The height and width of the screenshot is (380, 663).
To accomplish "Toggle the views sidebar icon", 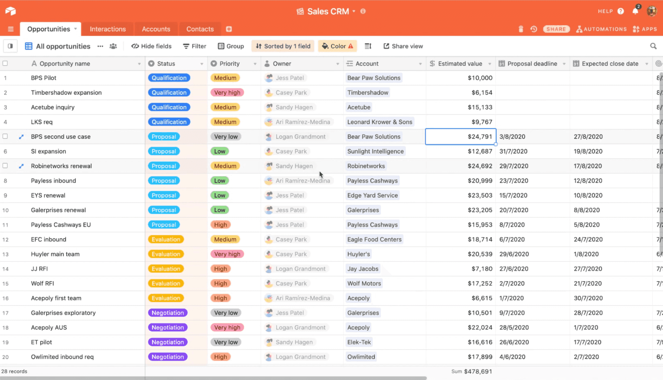I will [x=10, y=46].
